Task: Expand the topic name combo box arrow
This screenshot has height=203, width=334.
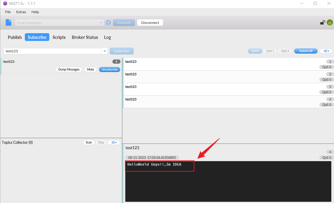Action: point(105,51)
